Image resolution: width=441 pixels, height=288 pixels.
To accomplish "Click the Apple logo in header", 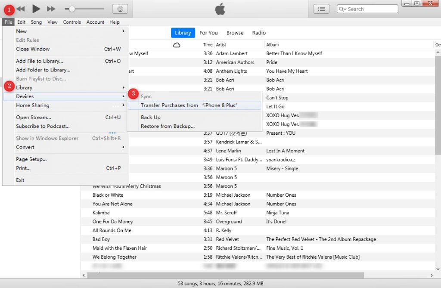I will pyautogui.click(x=220, y=9).
